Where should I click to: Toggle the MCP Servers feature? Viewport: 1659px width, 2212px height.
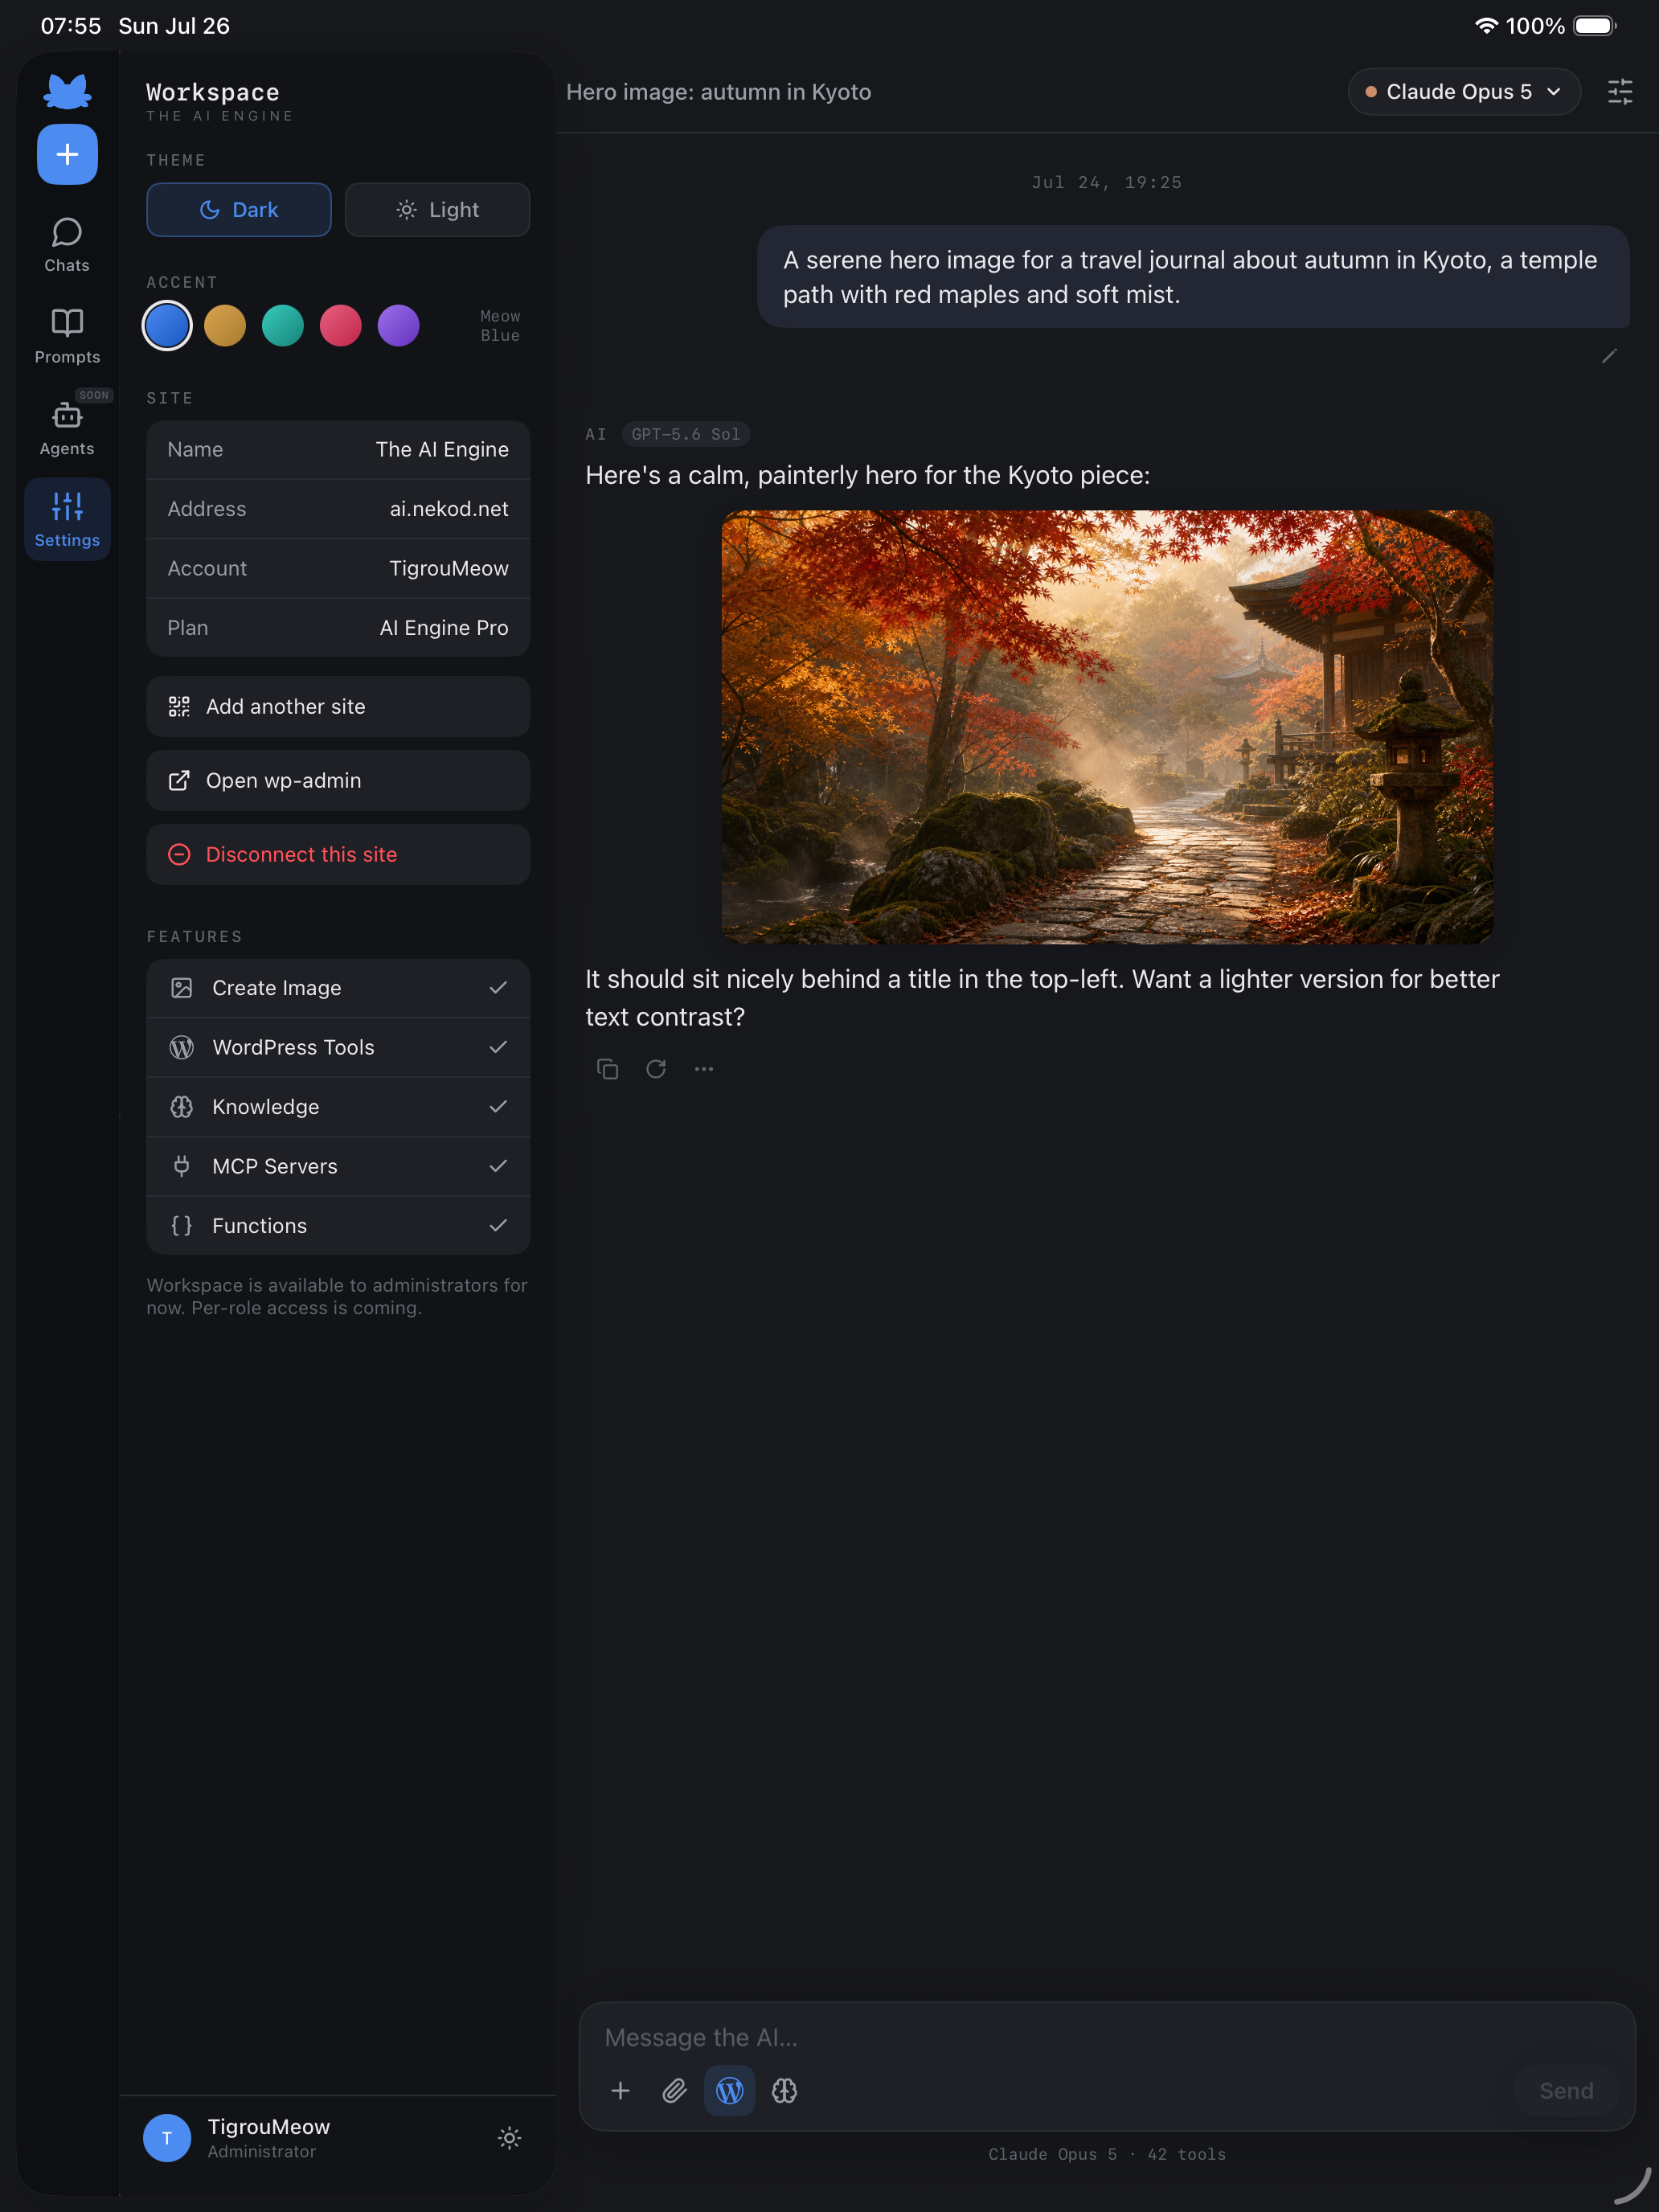(338, 1166)
